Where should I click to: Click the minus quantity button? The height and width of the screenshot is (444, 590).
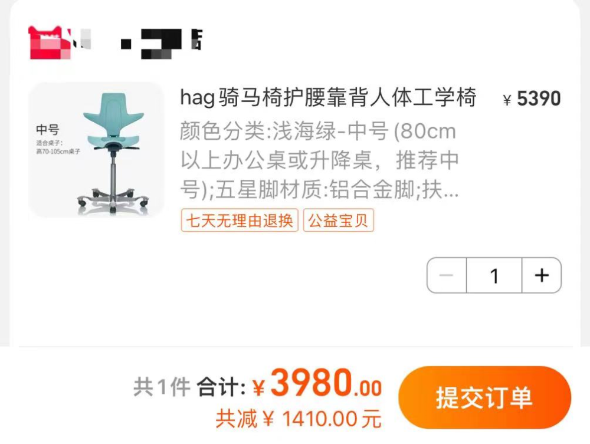coord(447,275)
